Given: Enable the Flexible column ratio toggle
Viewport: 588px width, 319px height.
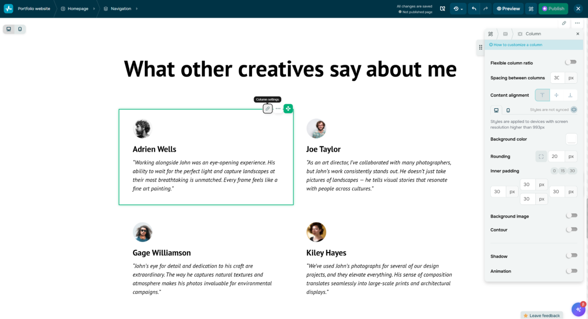Looking at the screenshot, I should pyautogui.click(x=571, y=62).
